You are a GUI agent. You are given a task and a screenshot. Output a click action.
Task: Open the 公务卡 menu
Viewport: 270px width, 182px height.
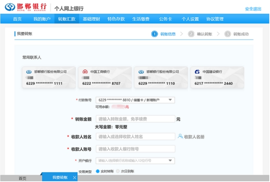point(166,19)
